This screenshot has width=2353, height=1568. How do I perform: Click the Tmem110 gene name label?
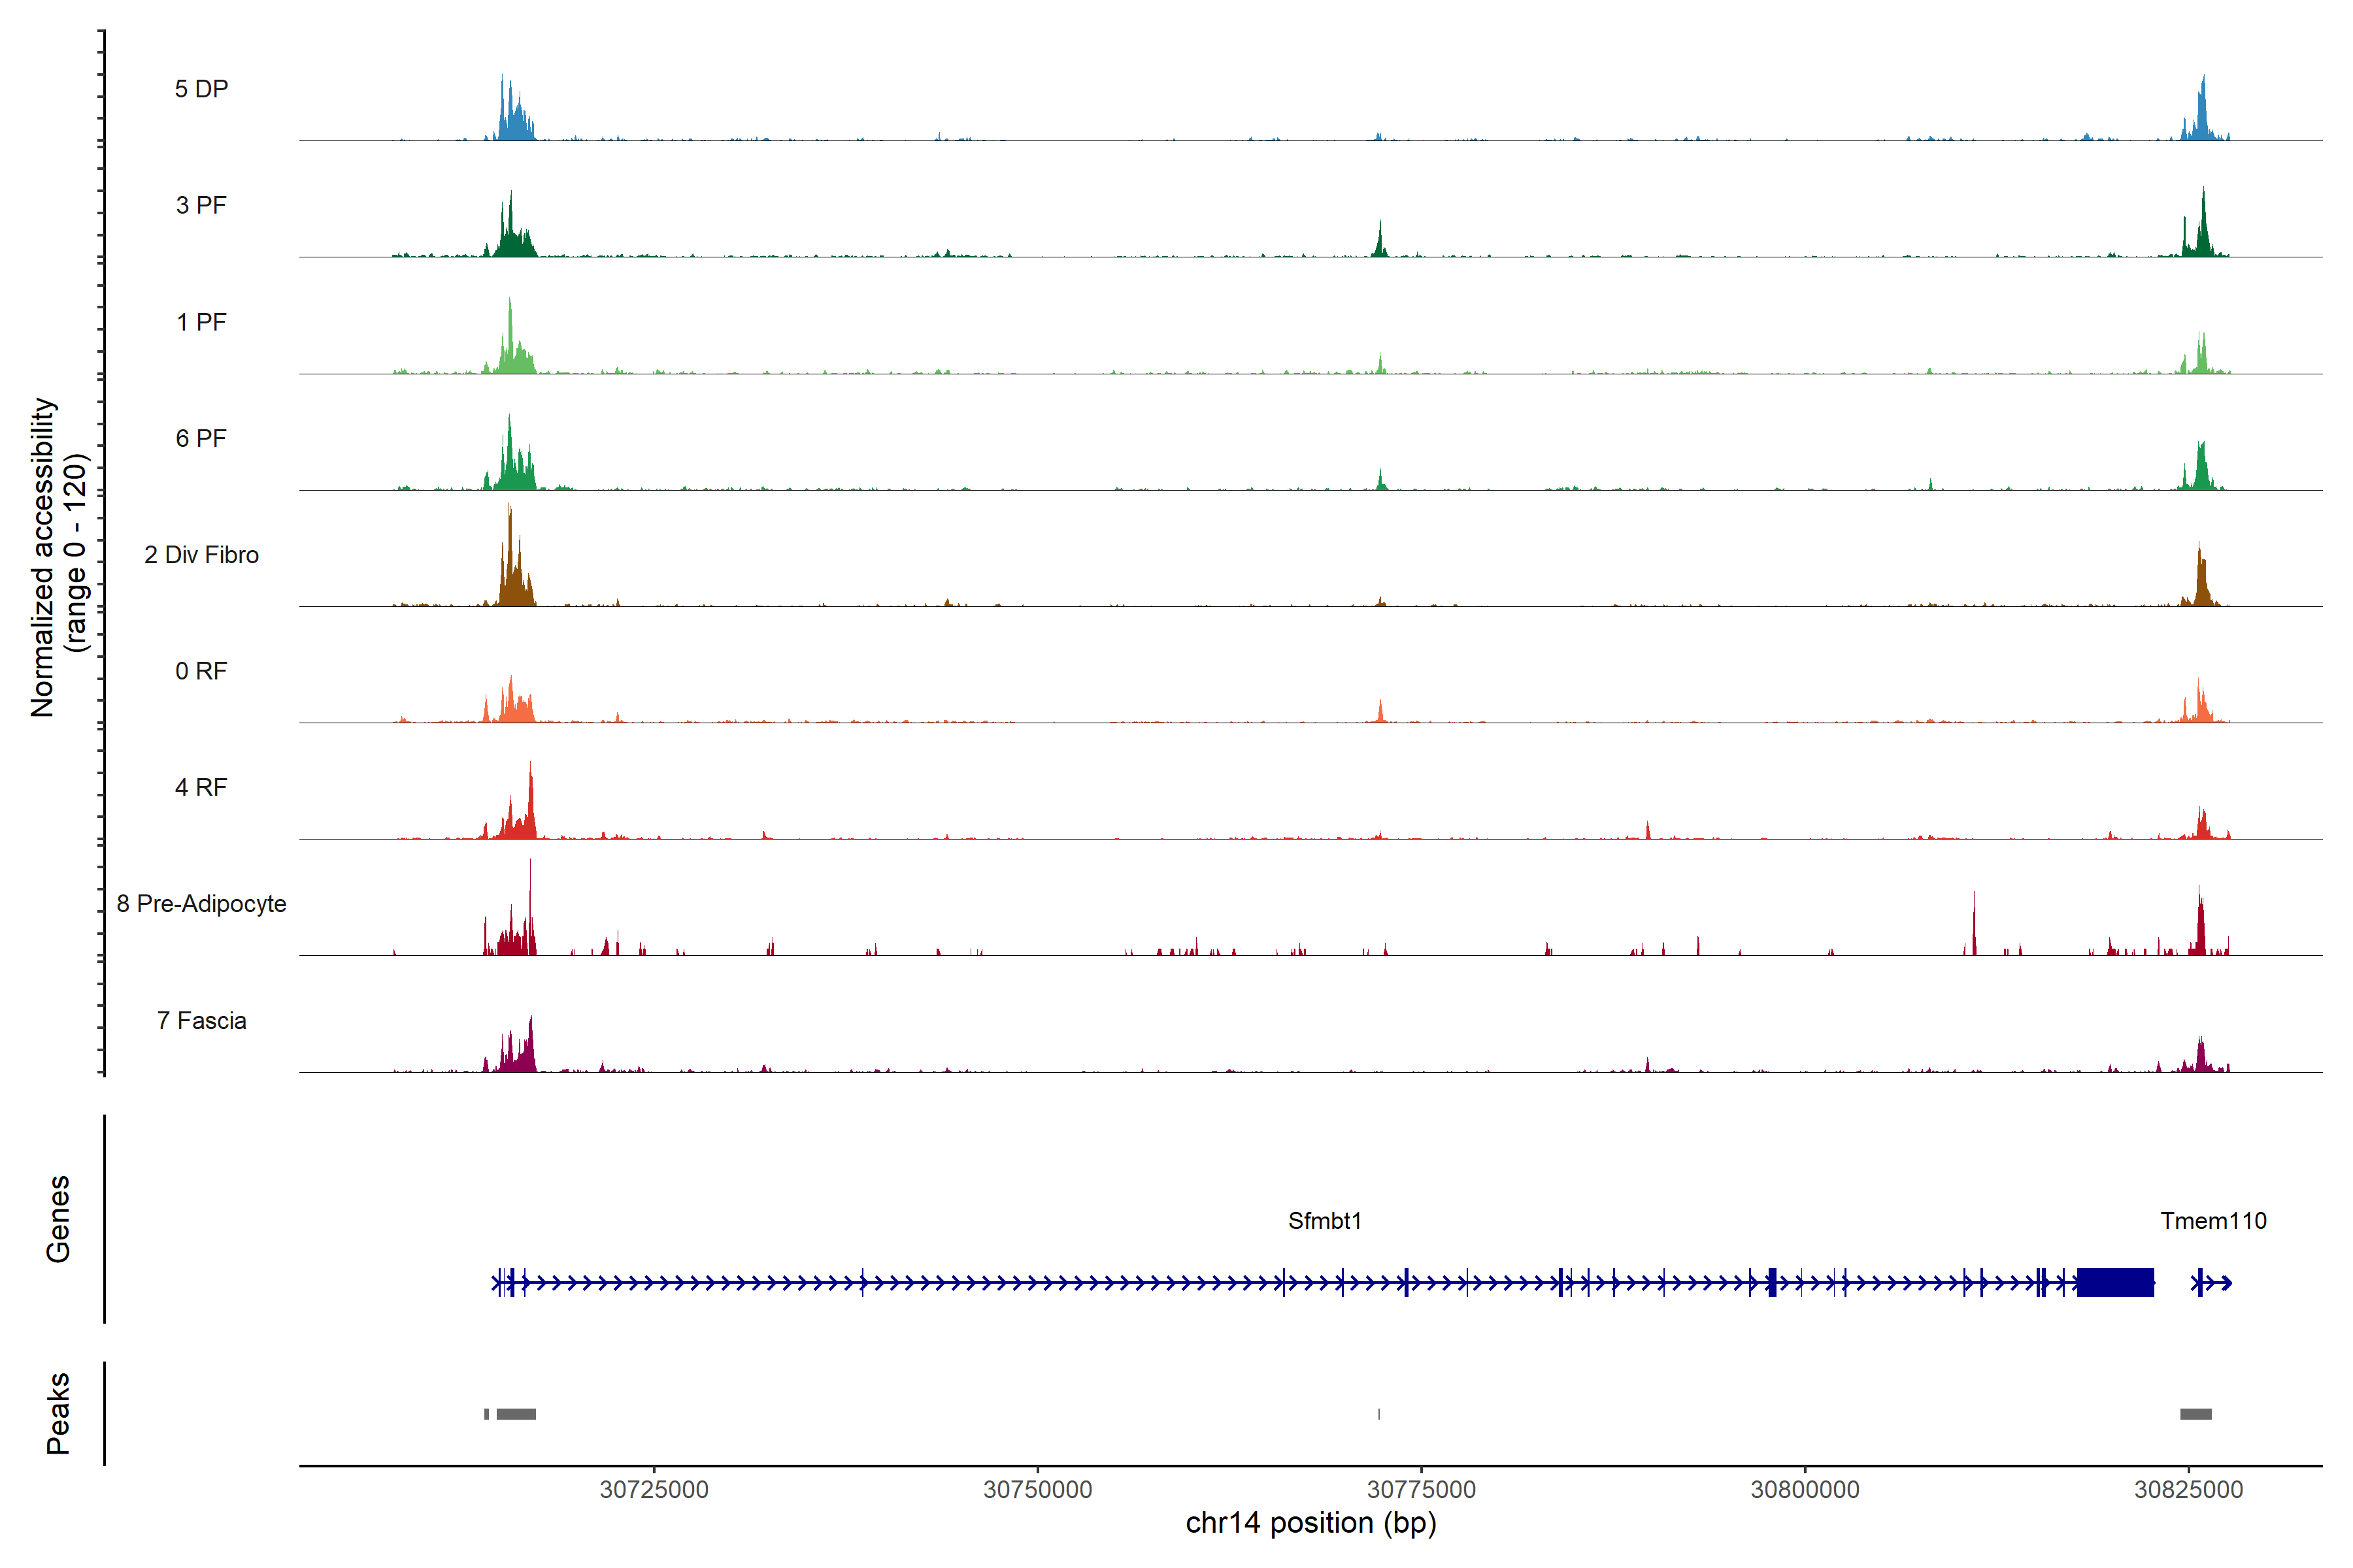[2213, 1221]
